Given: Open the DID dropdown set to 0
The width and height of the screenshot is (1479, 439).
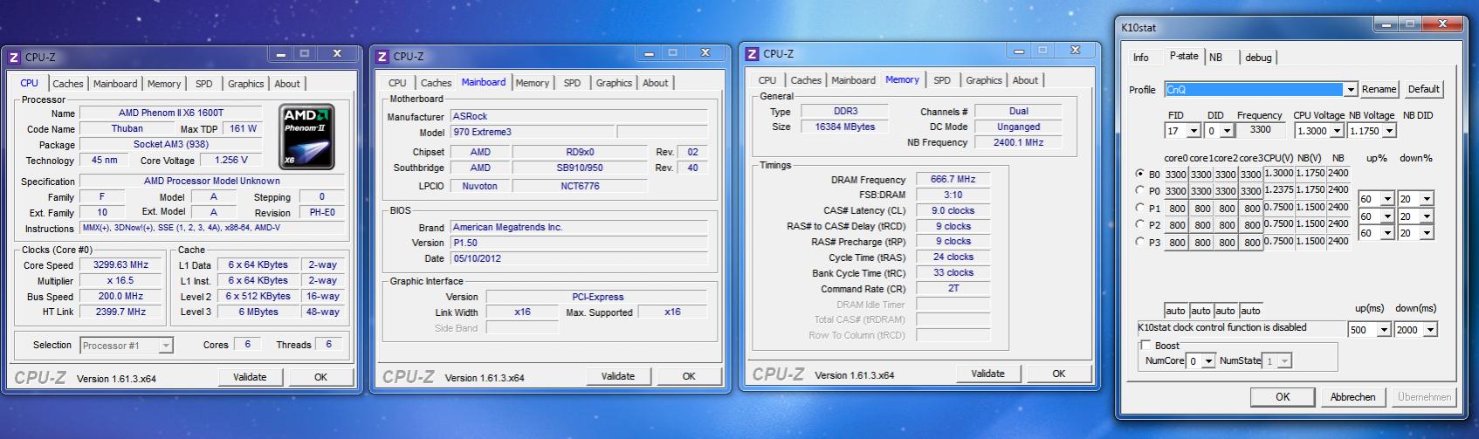Looking at the screenshot, I should click(x=1227, y=131).
